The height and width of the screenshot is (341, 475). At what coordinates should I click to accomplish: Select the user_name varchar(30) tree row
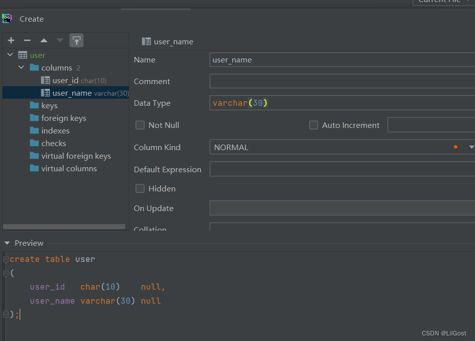tap(66, 93)
